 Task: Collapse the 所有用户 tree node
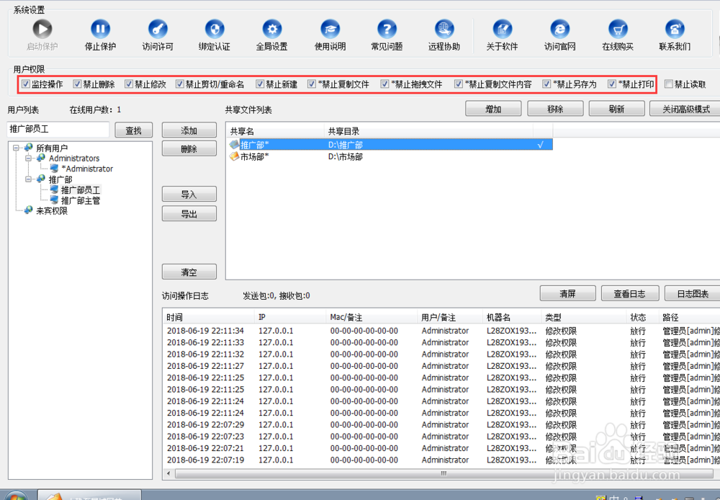(16, 148)
